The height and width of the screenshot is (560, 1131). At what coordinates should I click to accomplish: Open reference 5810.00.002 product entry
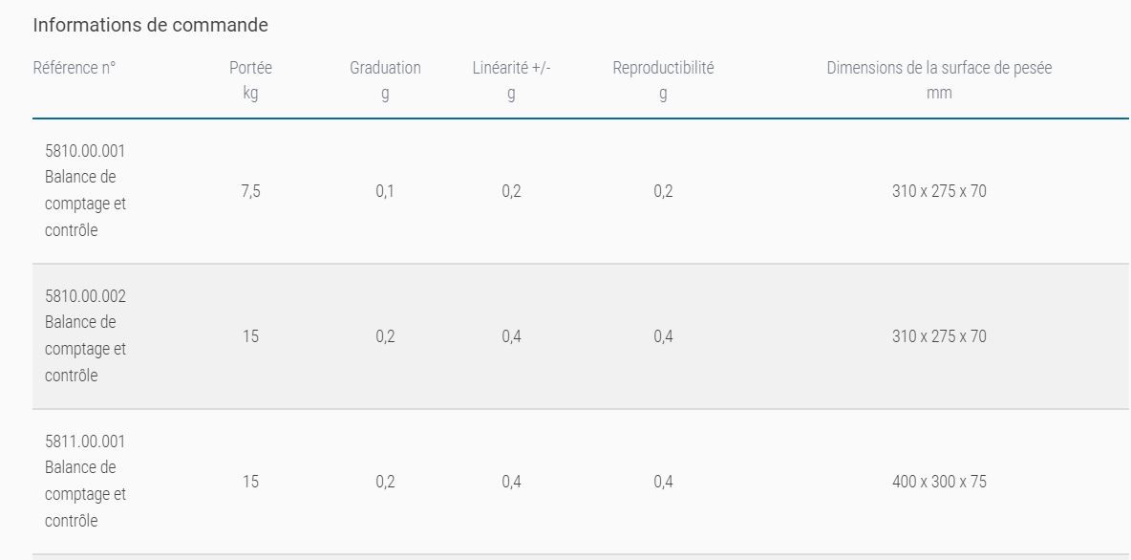click(x=85, y=296)
